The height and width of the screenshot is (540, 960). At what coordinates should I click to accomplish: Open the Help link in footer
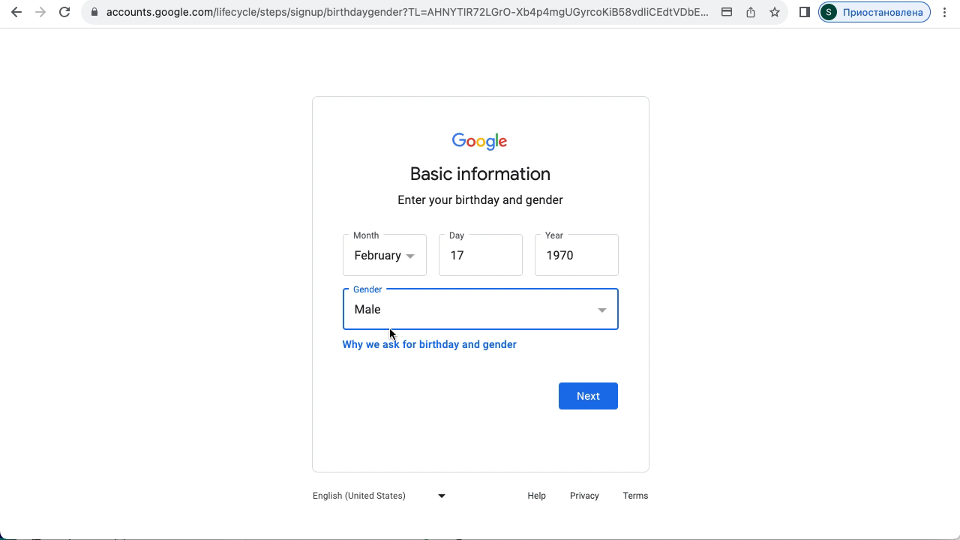pyautogui.click(x=536, y=496)
